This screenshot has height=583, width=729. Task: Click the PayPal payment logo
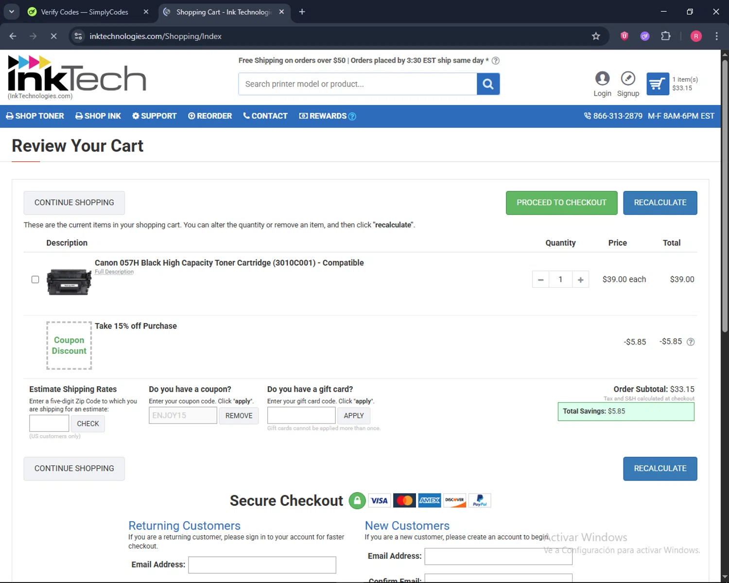point(480,500)
